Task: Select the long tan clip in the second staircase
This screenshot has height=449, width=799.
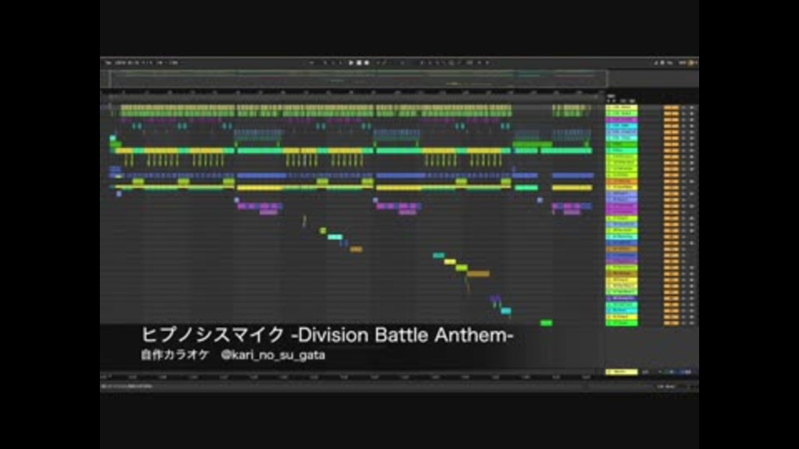Action: [478, 274]
